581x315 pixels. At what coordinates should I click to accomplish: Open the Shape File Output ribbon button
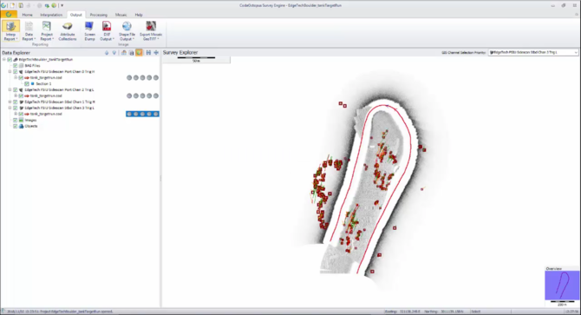pos(127,30)
